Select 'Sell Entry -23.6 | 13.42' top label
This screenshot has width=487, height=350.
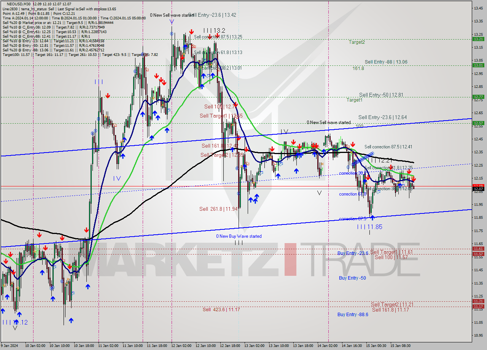click(212, 15)
